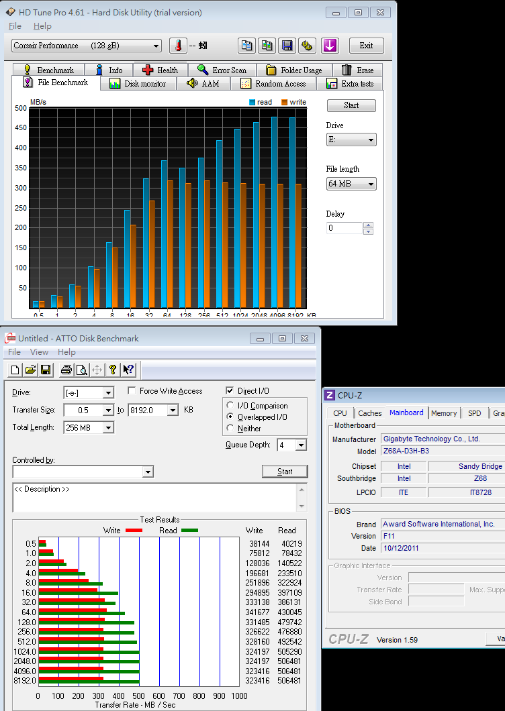The image size is (505, 711).
Task: Switch to the Caches tab in CPU-Z
Action: 369,413
